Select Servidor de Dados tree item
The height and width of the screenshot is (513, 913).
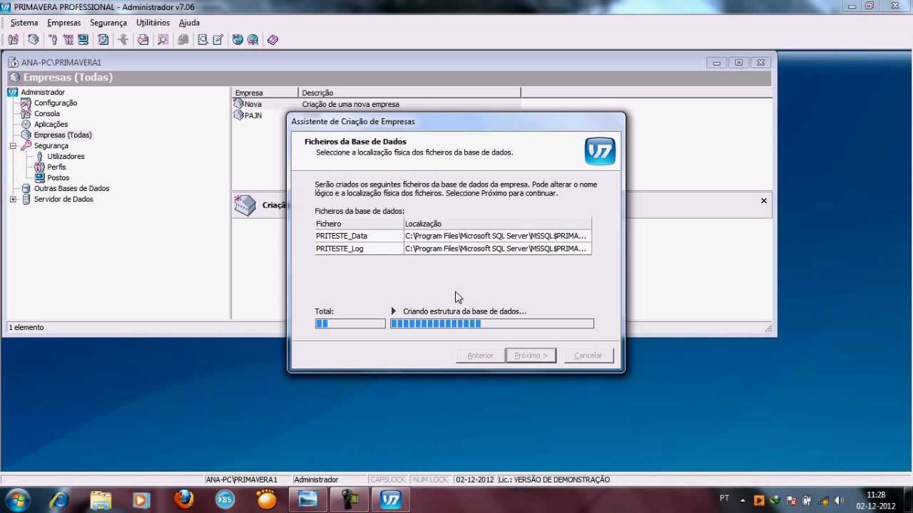(x=63, y=199)
